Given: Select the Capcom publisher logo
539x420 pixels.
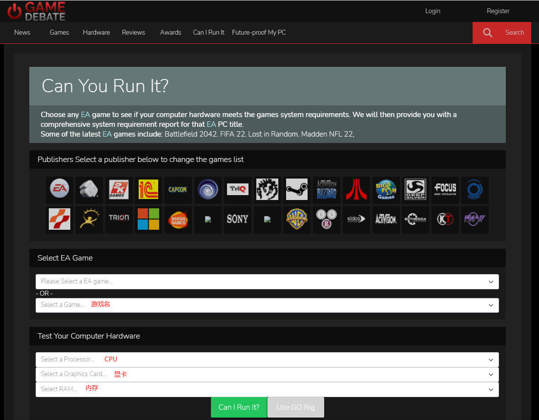Looking at the screenshot, I should (x=178, y=189).
